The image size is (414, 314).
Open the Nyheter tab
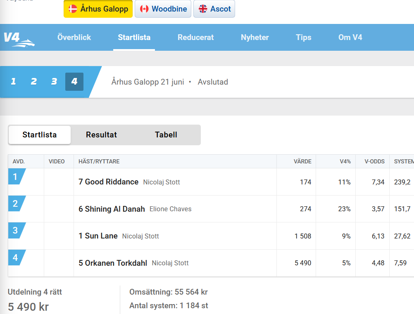(255, 37)
